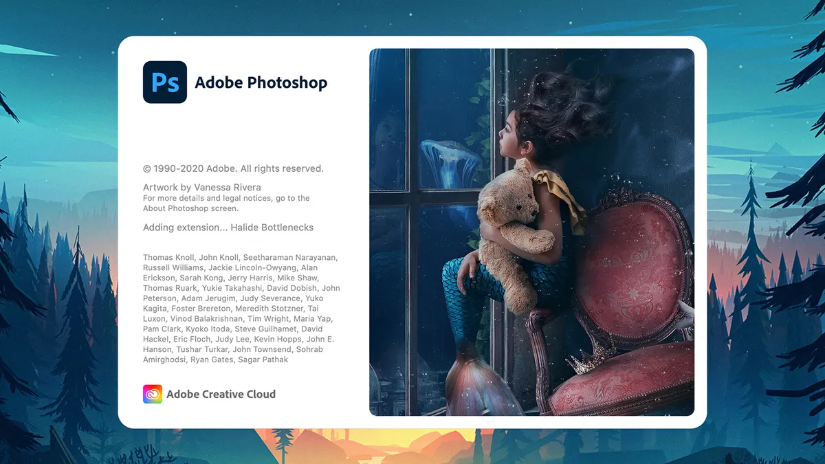Click the Creative Cloud rainbow icon

153,394
